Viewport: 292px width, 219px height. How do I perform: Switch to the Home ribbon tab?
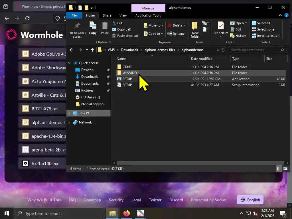tap(90, 15)
